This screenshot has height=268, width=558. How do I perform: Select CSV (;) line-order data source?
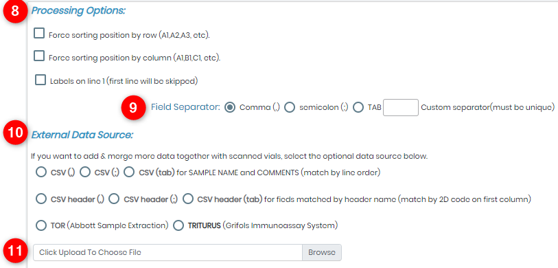[x=85, y=172]
